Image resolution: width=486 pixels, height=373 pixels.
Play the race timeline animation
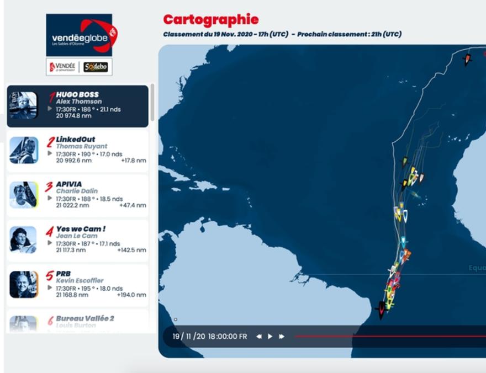(x=270, y=337)
